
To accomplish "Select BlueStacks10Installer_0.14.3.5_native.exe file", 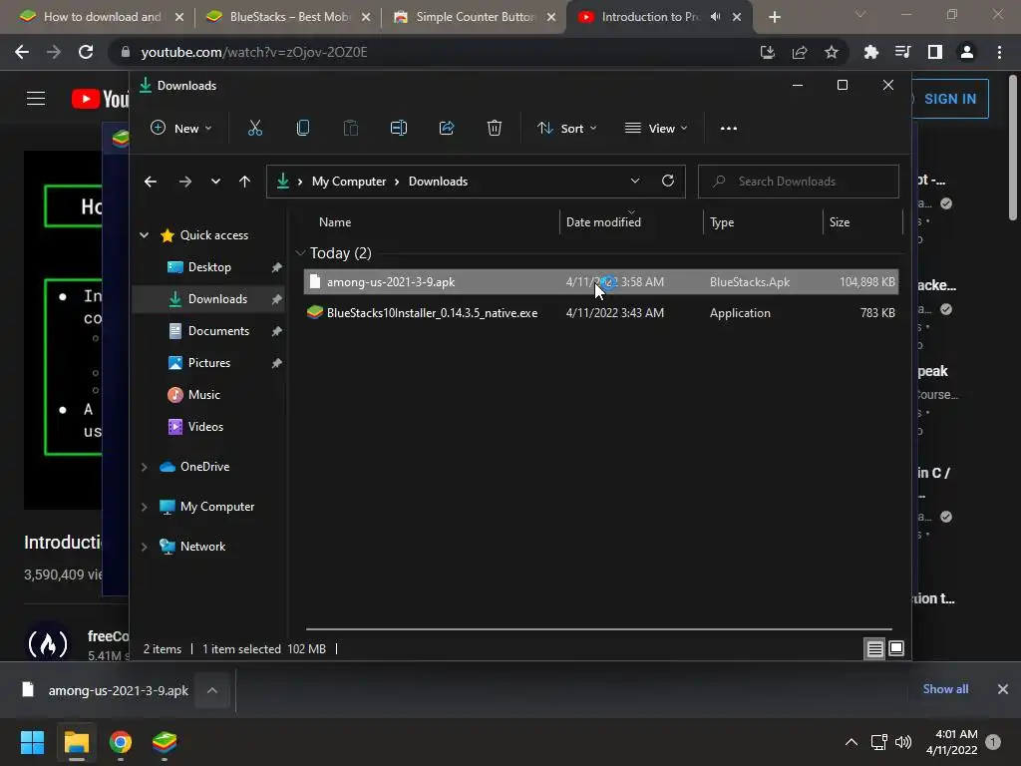I will pos(600,313).
